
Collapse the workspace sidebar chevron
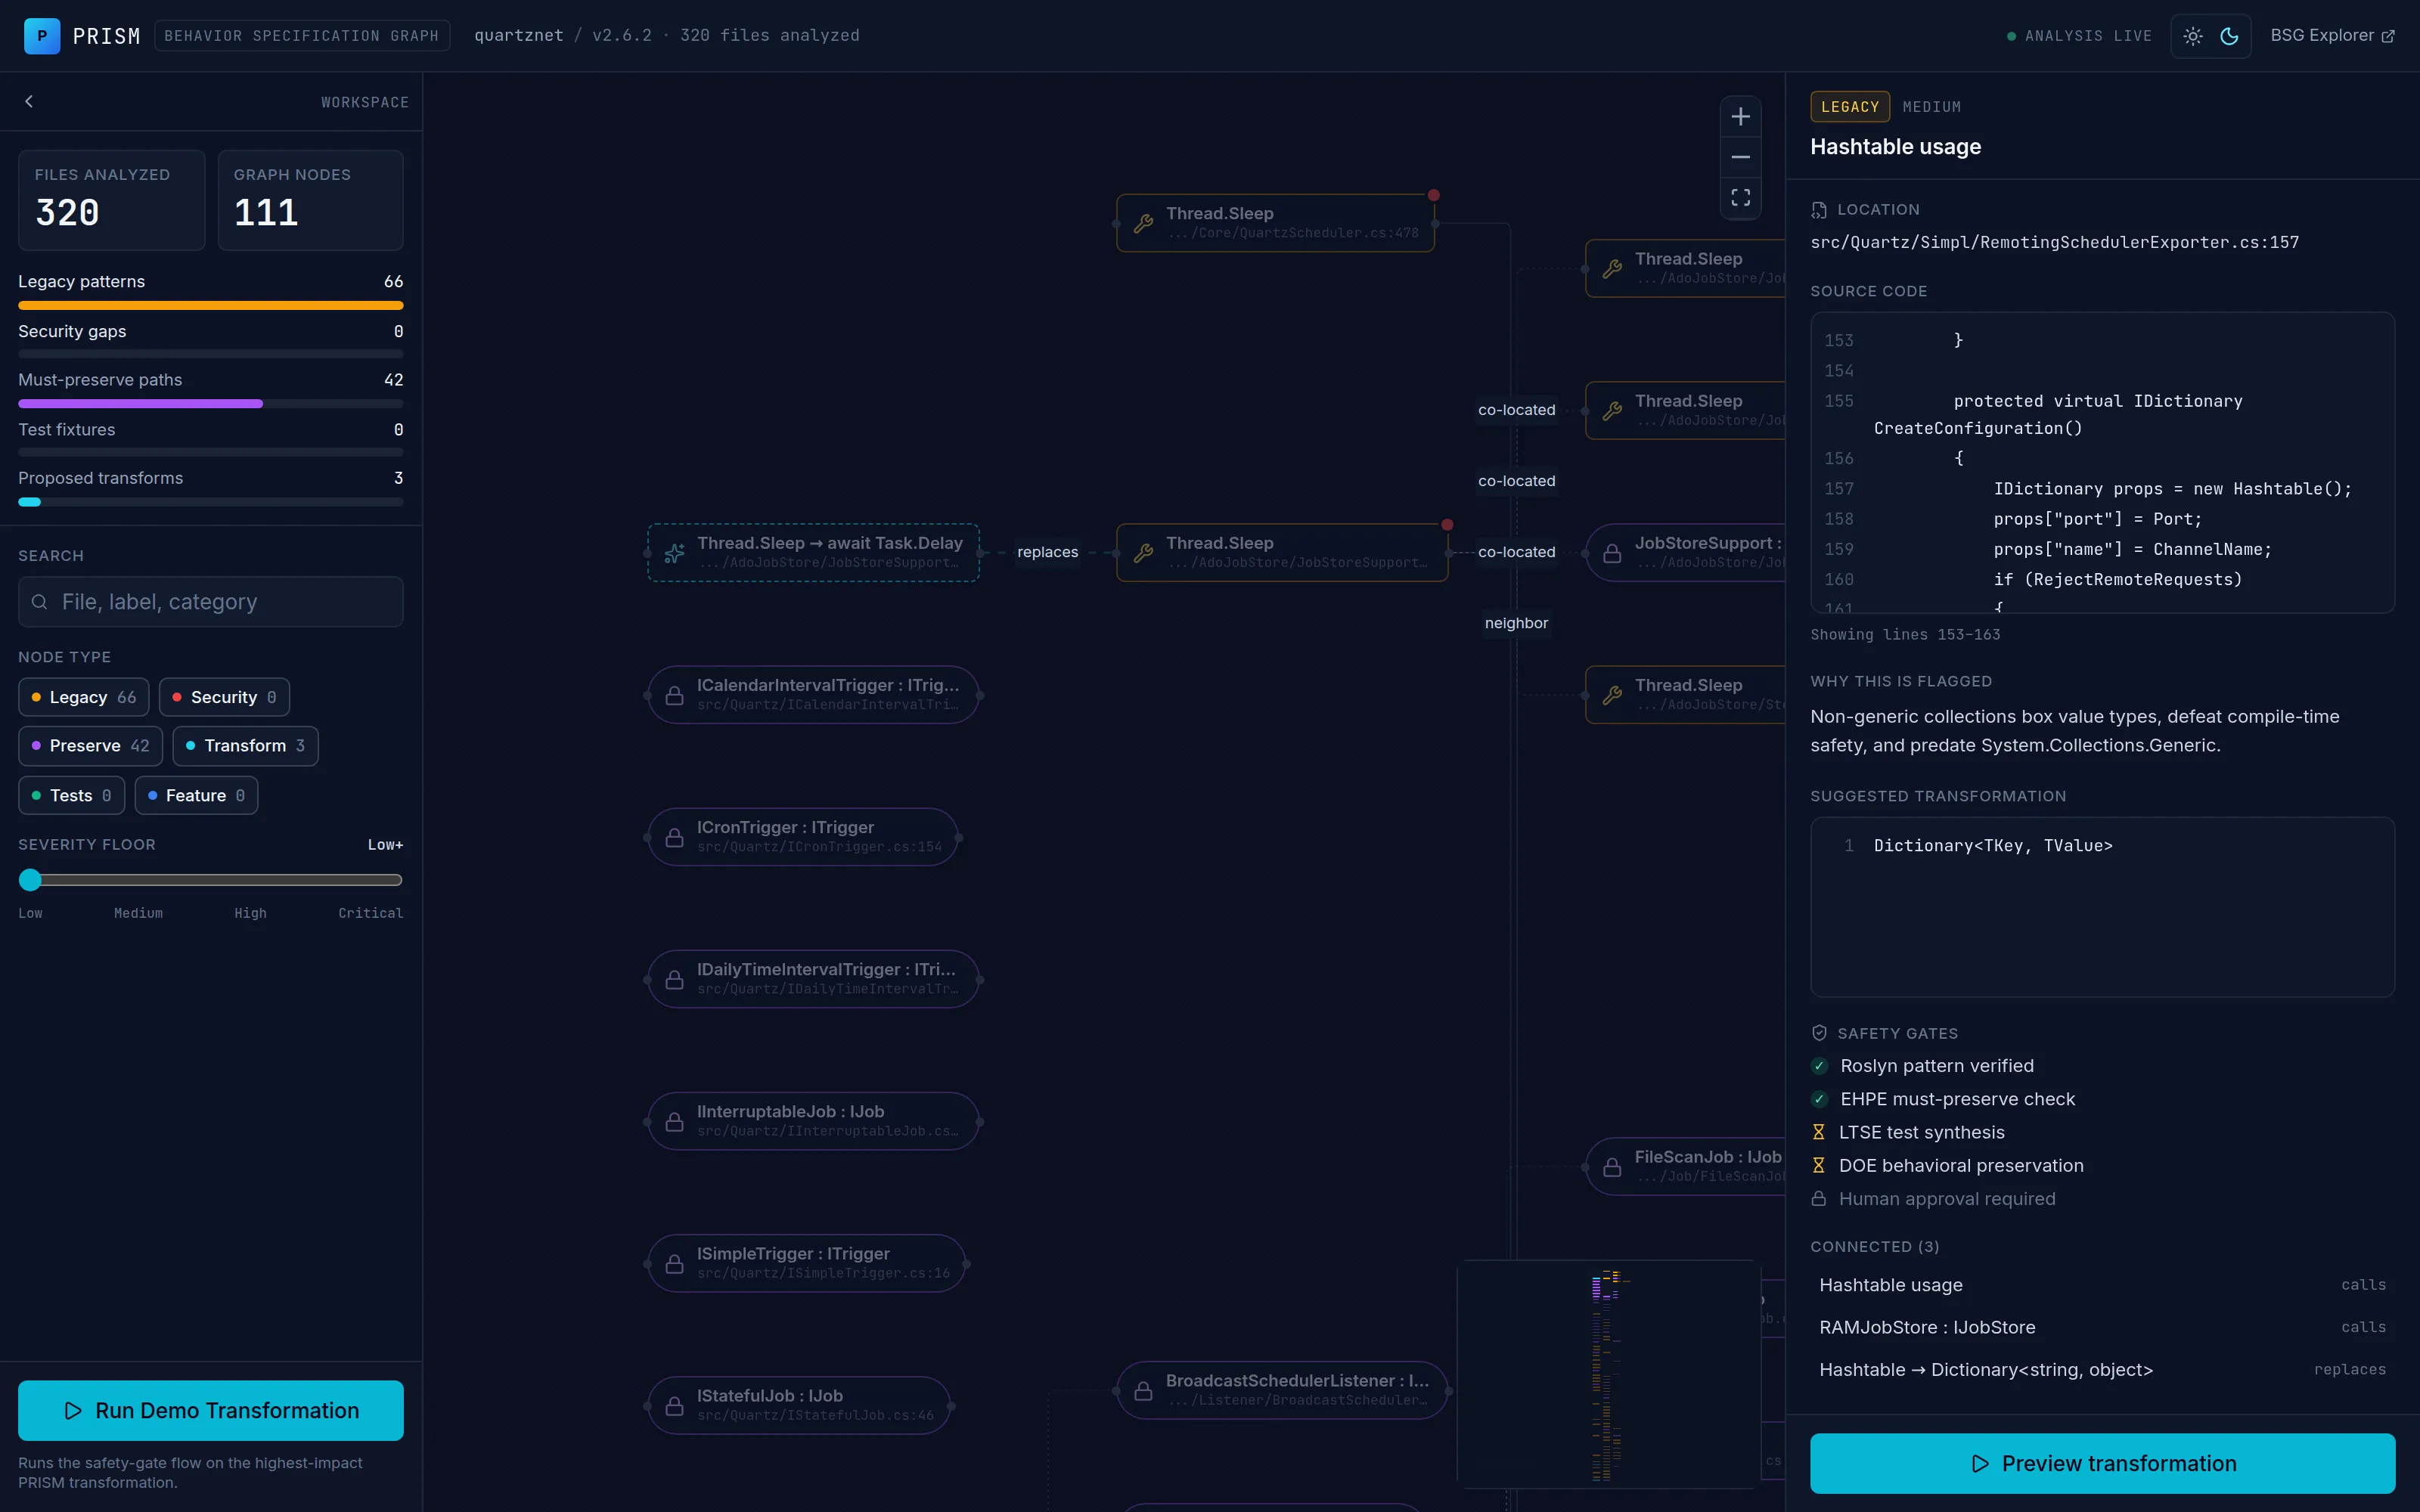(29, 101)
